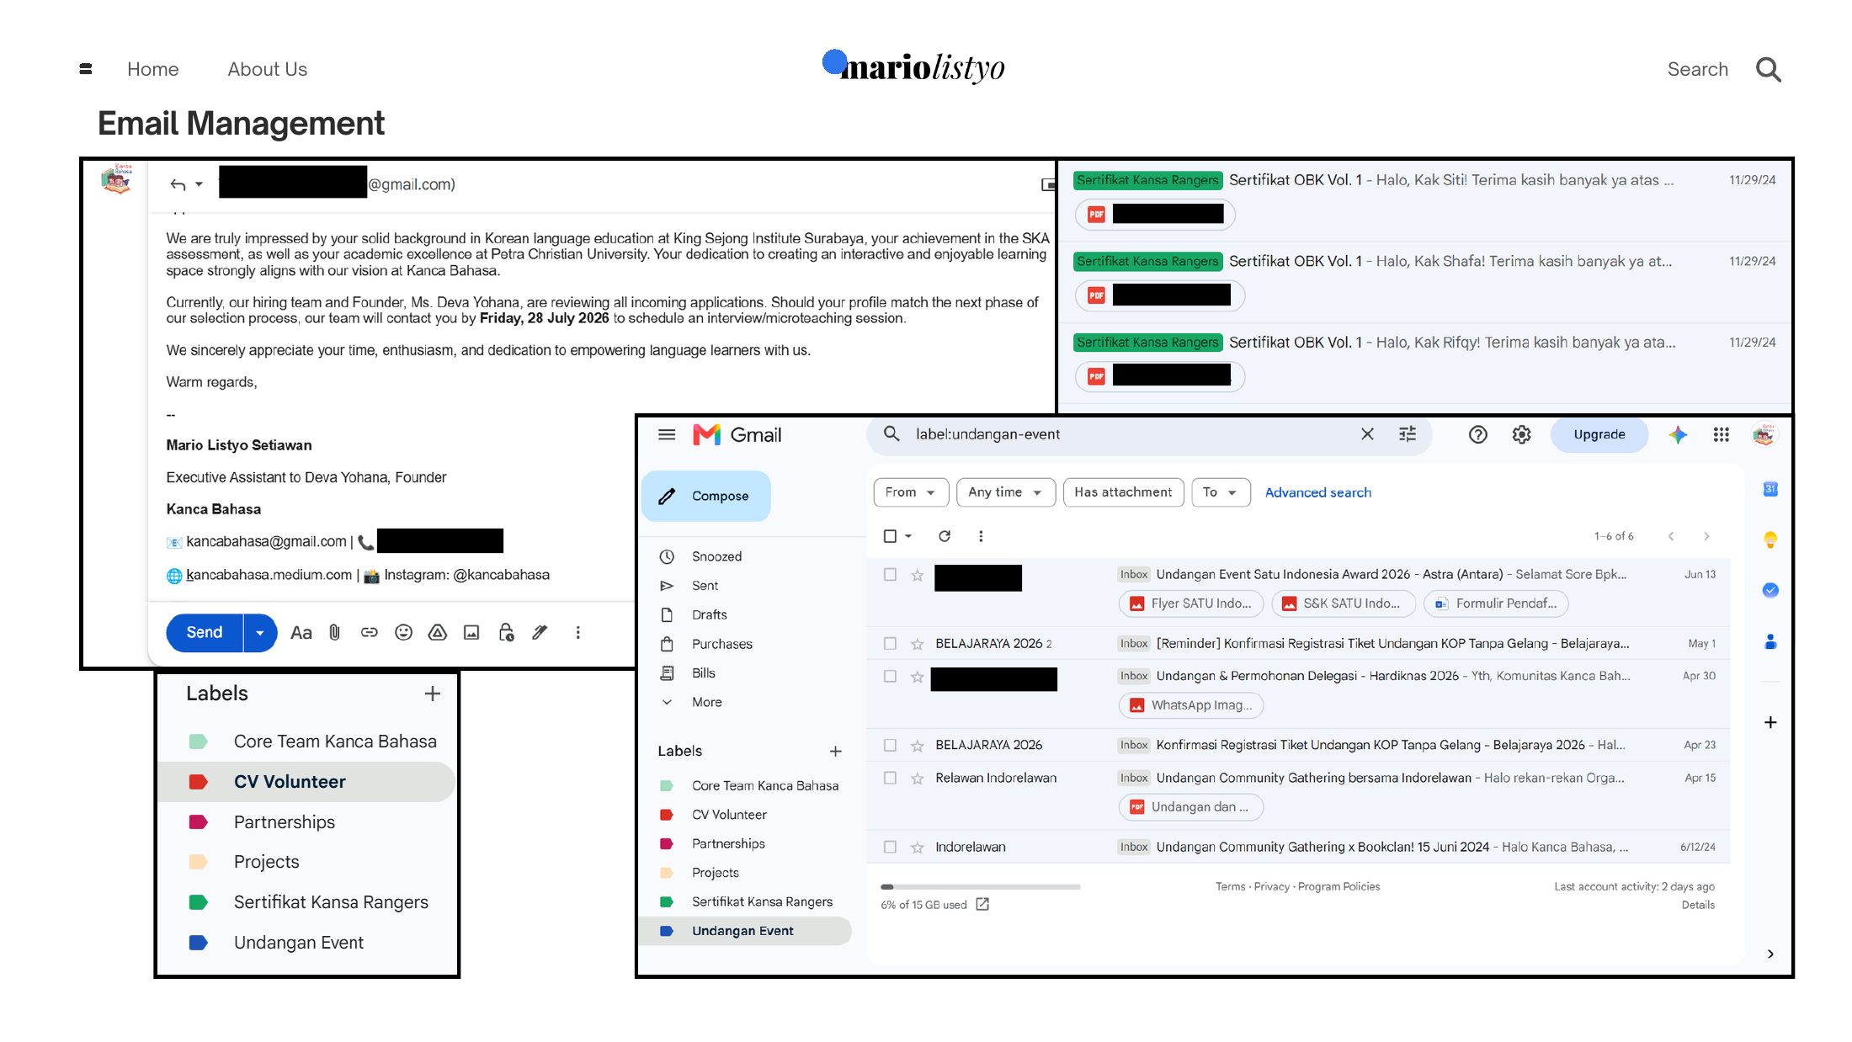The height and width of the screenshot is (1042, 1852).
Task: Open Gmail main menu hamburger icon
Action: 667,435
